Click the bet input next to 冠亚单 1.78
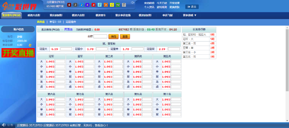289x128 pixels. point(137,49)
